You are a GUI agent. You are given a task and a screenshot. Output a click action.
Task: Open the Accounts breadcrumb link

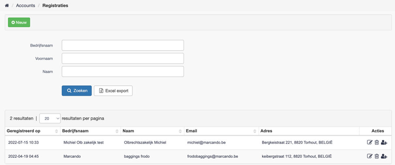(26, 6)
